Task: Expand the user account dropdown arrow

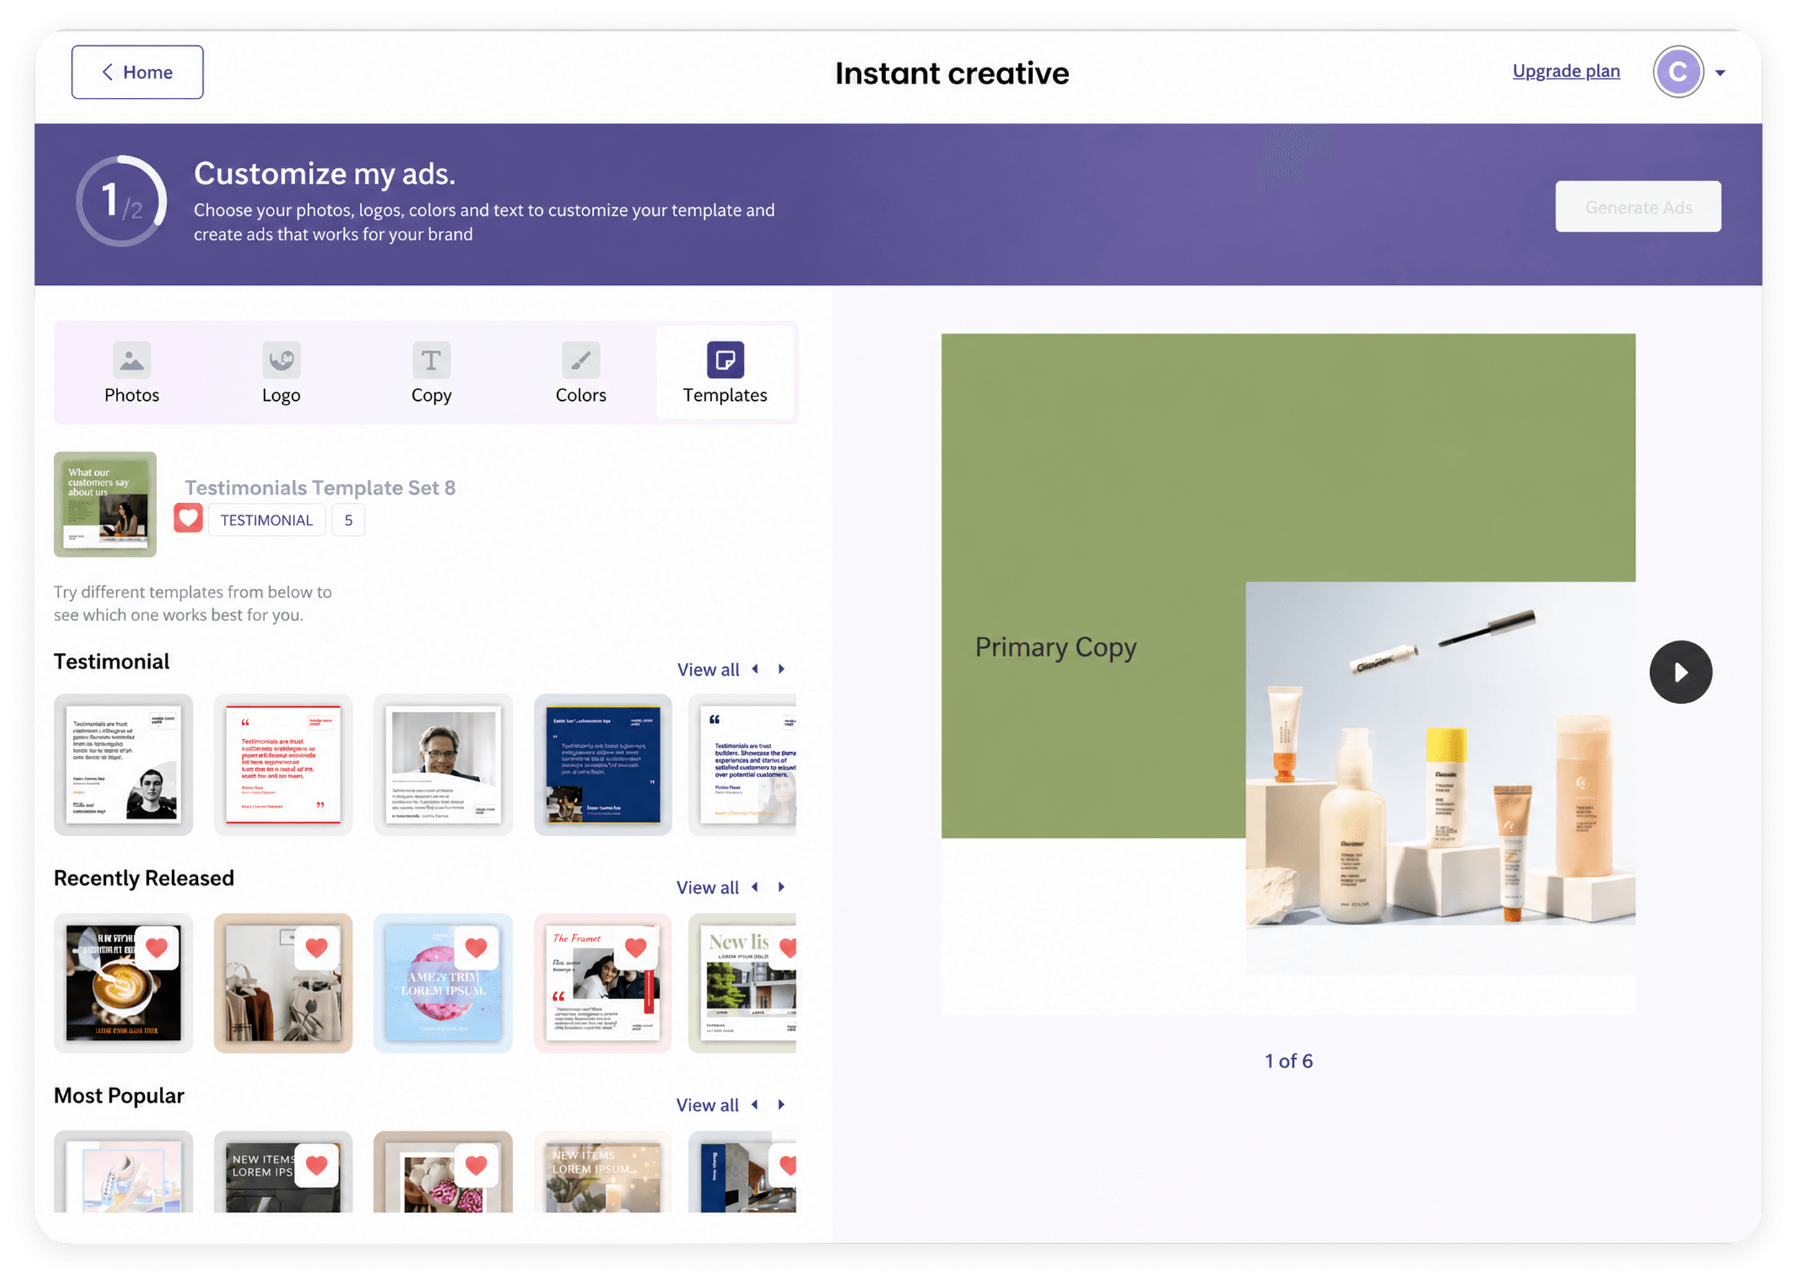Action: 1719,73
